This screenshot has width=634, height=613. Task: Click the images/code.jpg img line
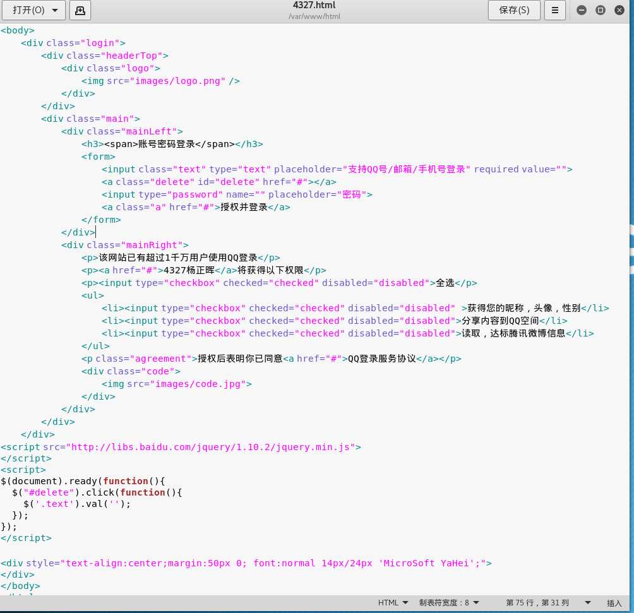177,384
